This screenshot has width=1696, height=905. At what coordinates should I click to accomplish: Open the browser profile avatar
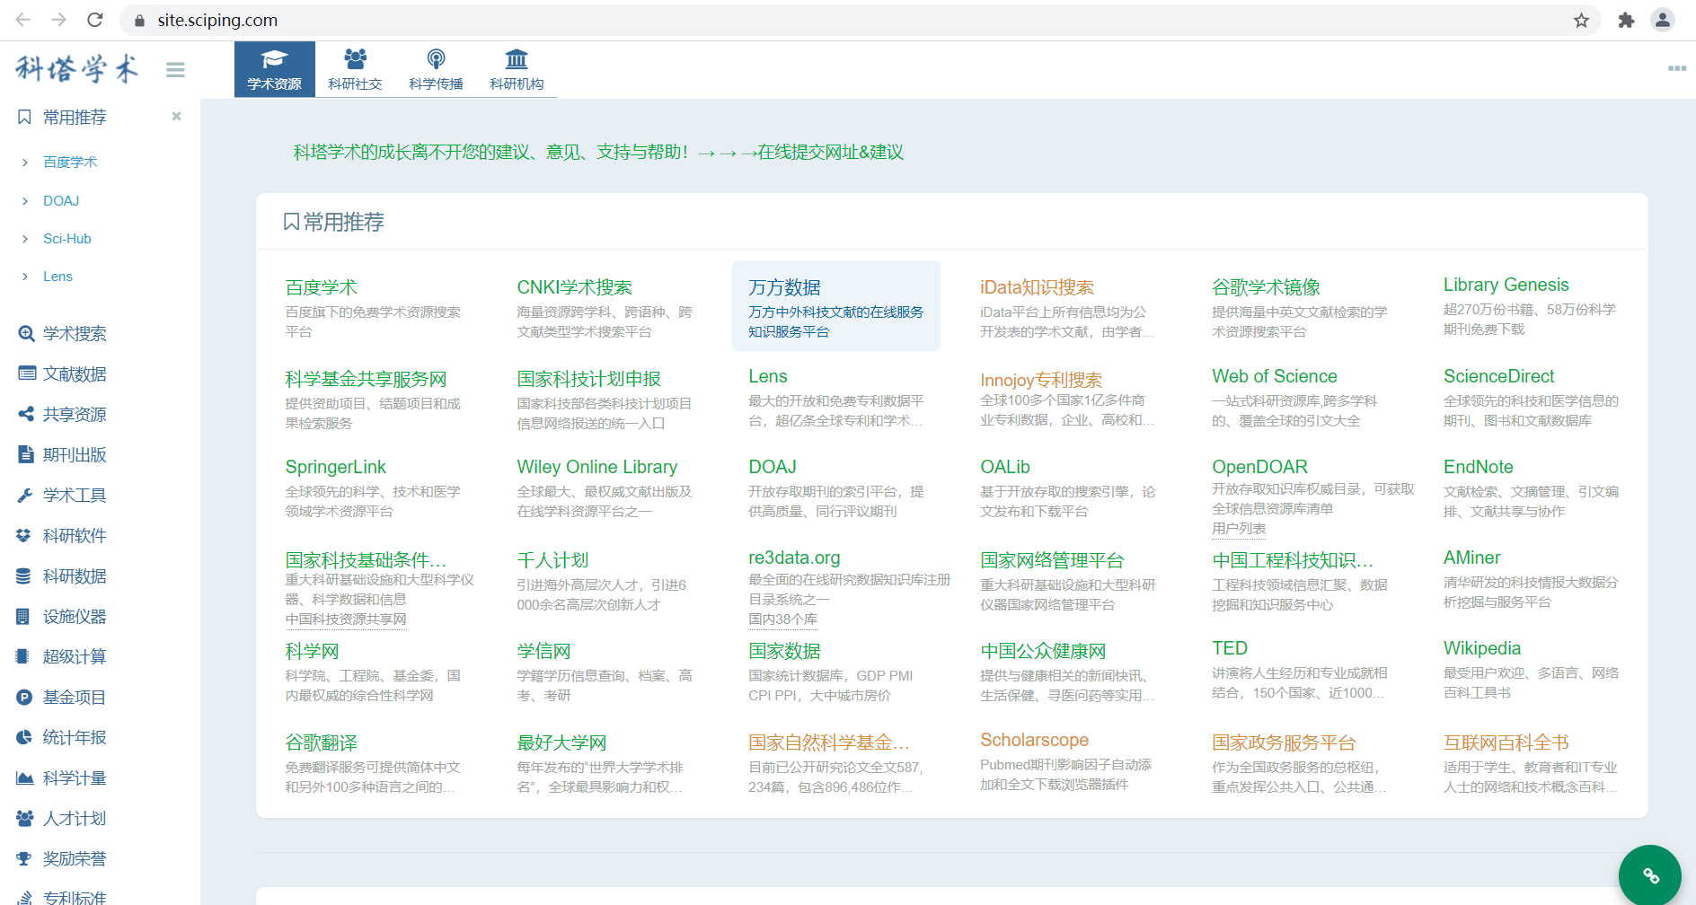(x=1663, y=20)
